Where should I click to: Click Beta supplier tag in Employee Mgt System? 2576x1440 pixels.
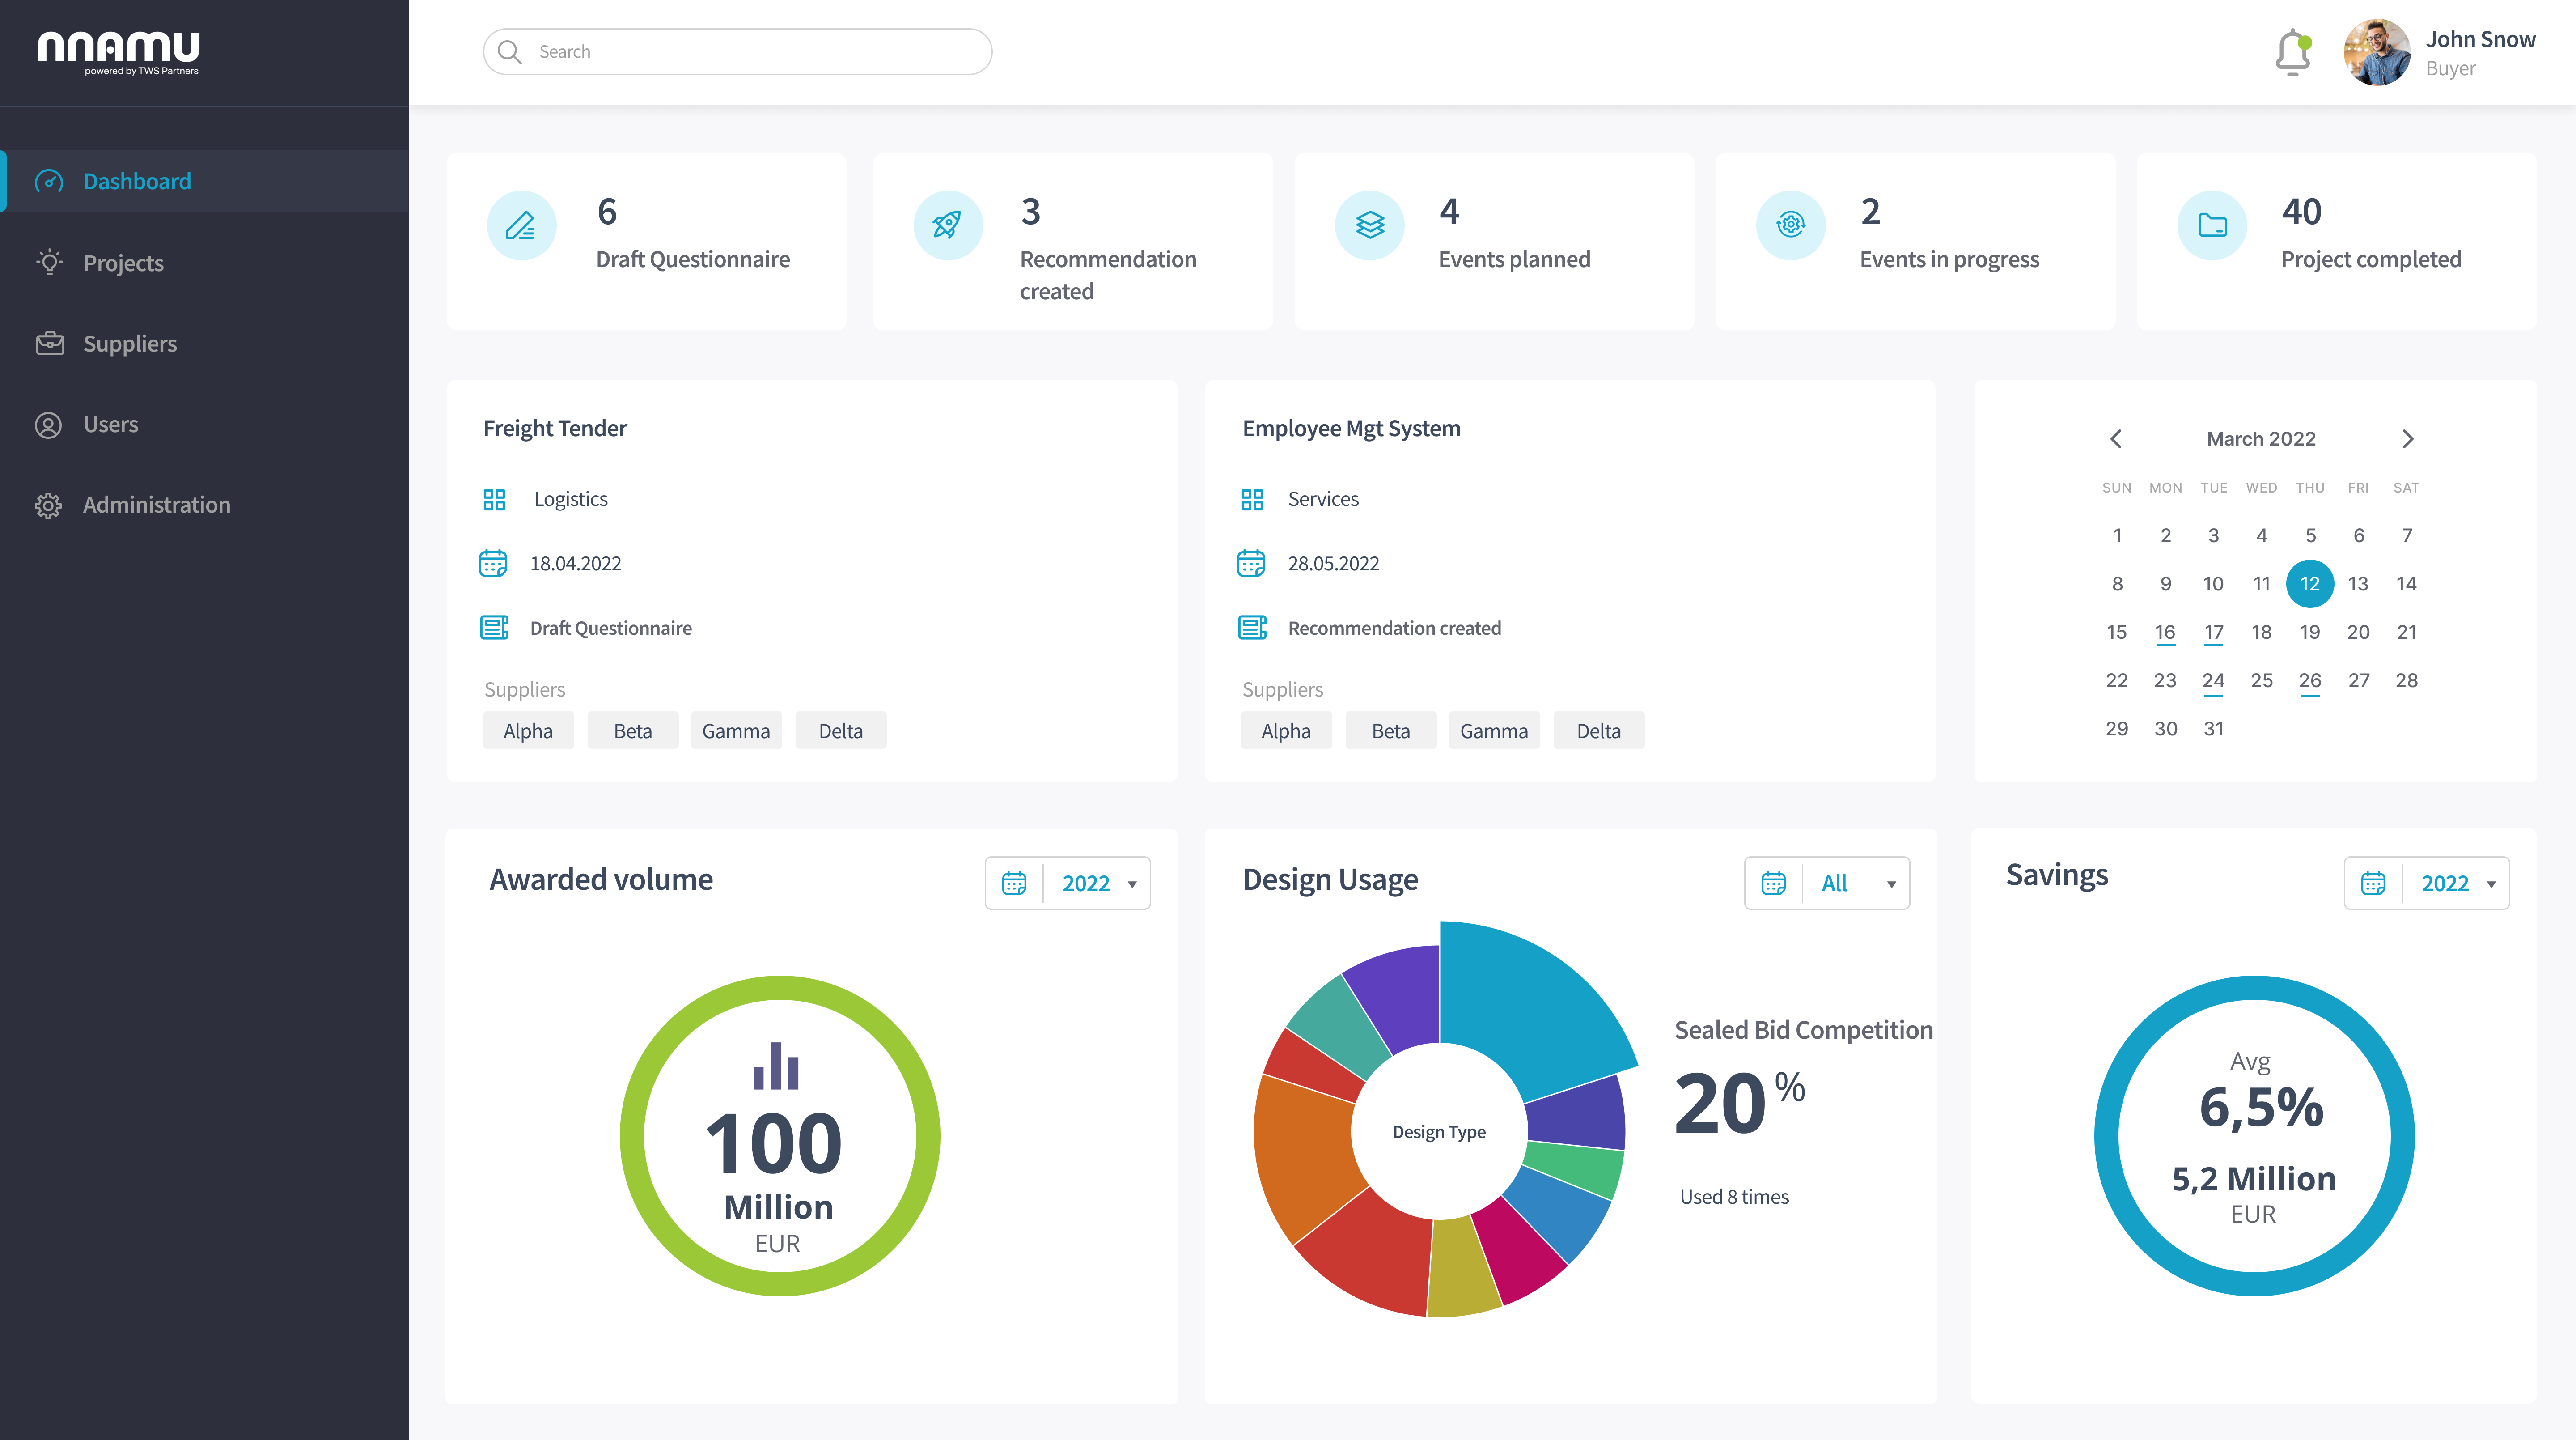pyautogui.click(x=1390, y=731)
